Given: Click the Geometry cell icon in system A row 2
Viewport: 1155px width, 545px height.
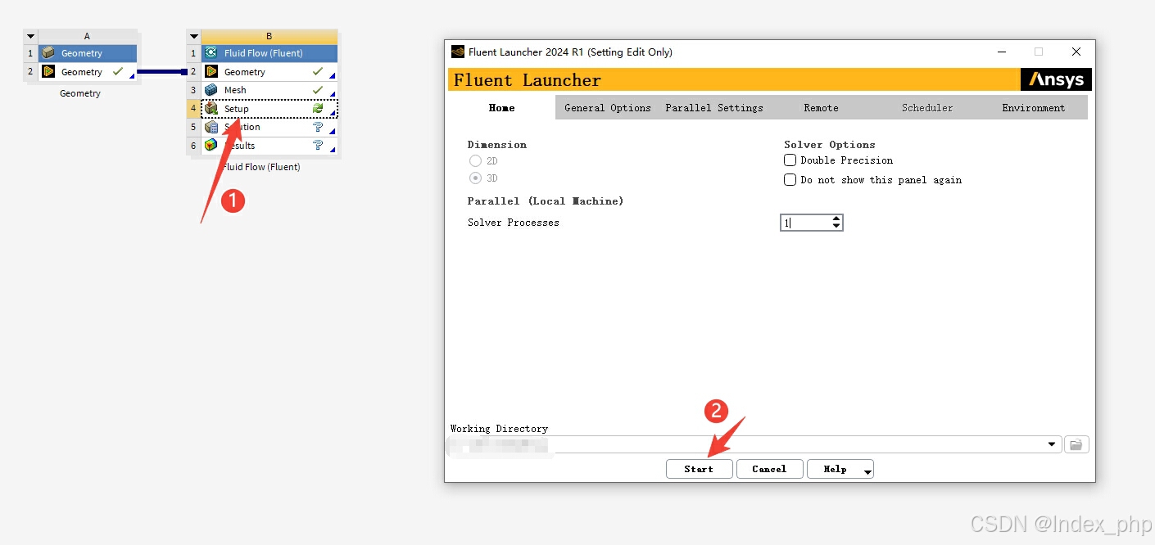Looking at the screenshot, I should pyautogui.click(x=48, y=72).
